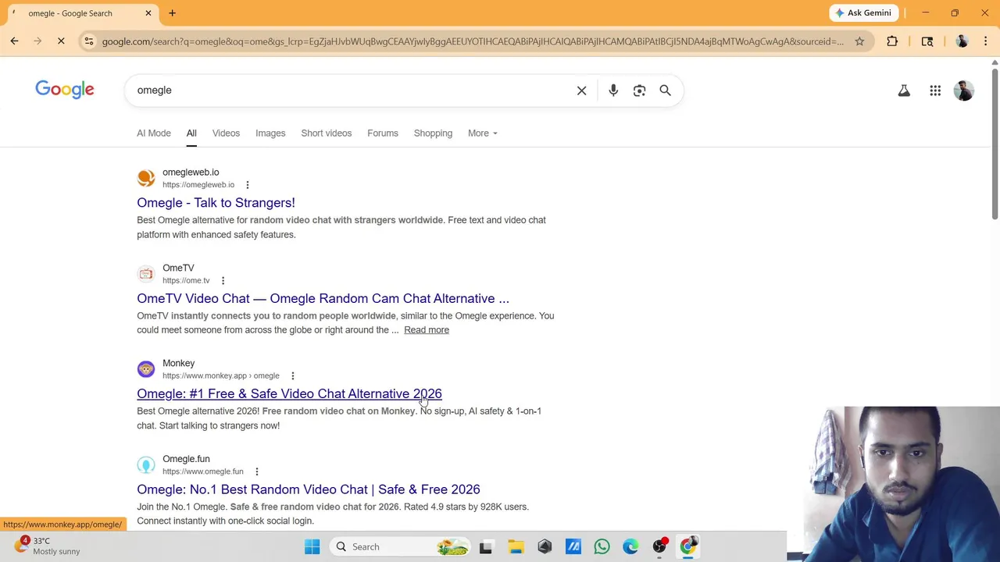This screenshot has height=562, width=1000.
Task: Bookmark this page with the star icon
Action: point(859,41)
